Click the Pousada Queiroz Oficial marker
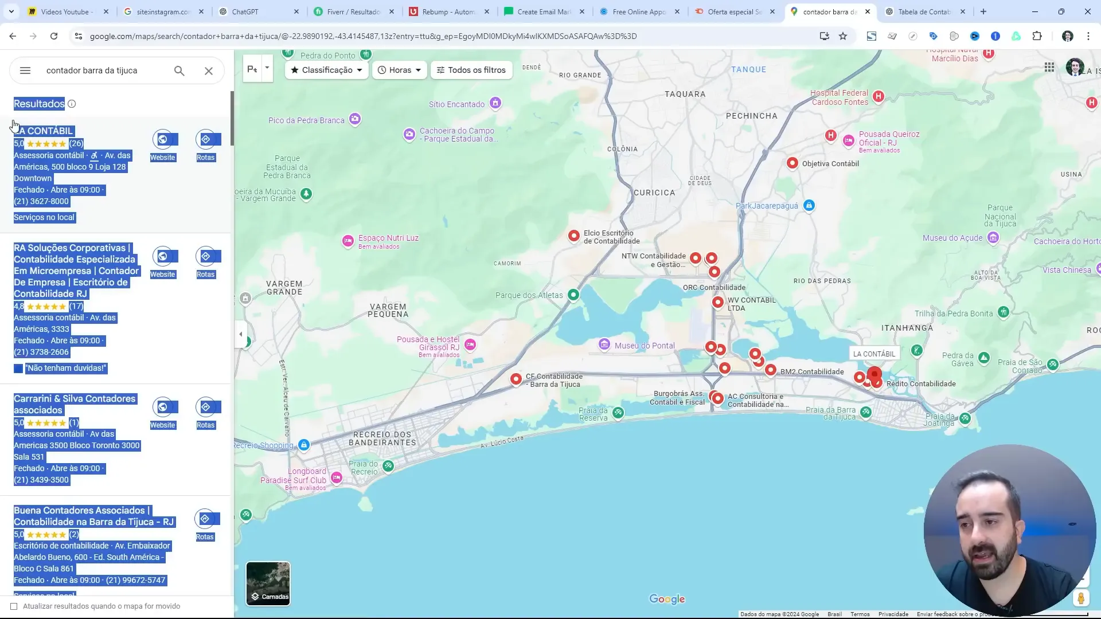 [x=849, y=140]
